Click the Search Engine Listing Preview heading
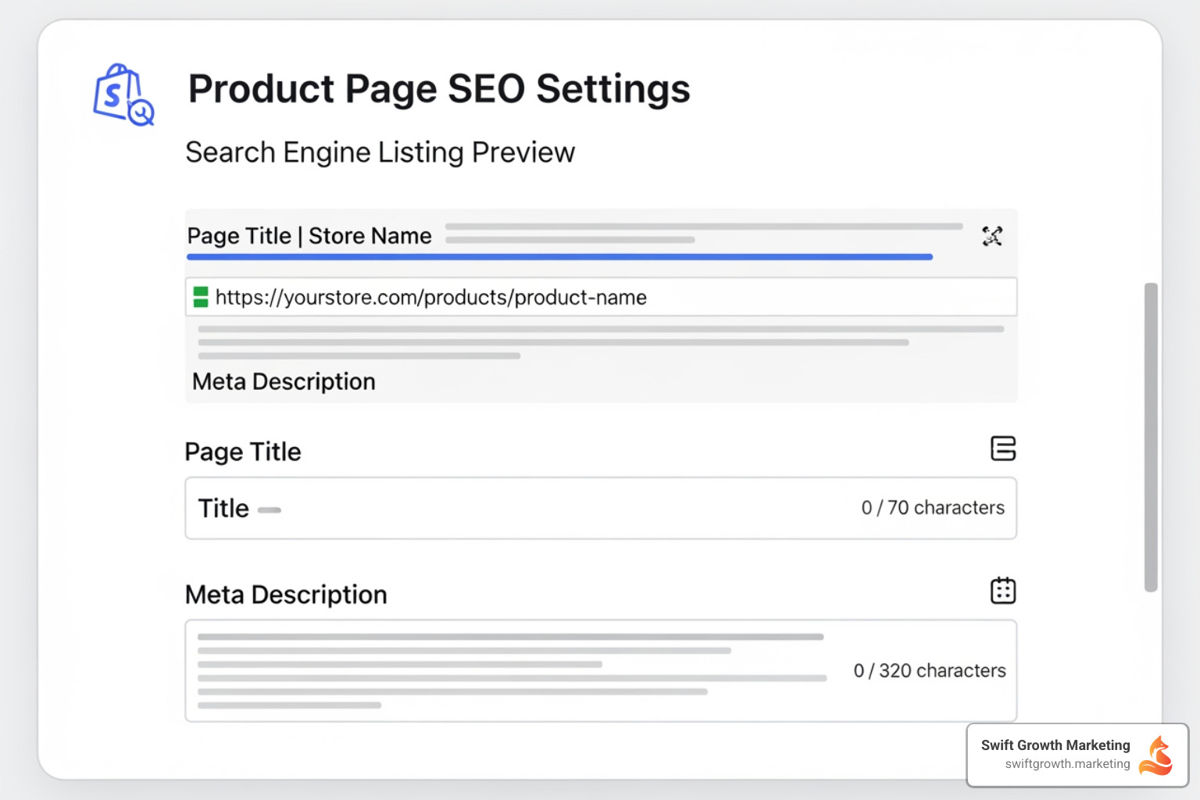Viewport: 1200px width, 800px height. click(x=380, y=152)
